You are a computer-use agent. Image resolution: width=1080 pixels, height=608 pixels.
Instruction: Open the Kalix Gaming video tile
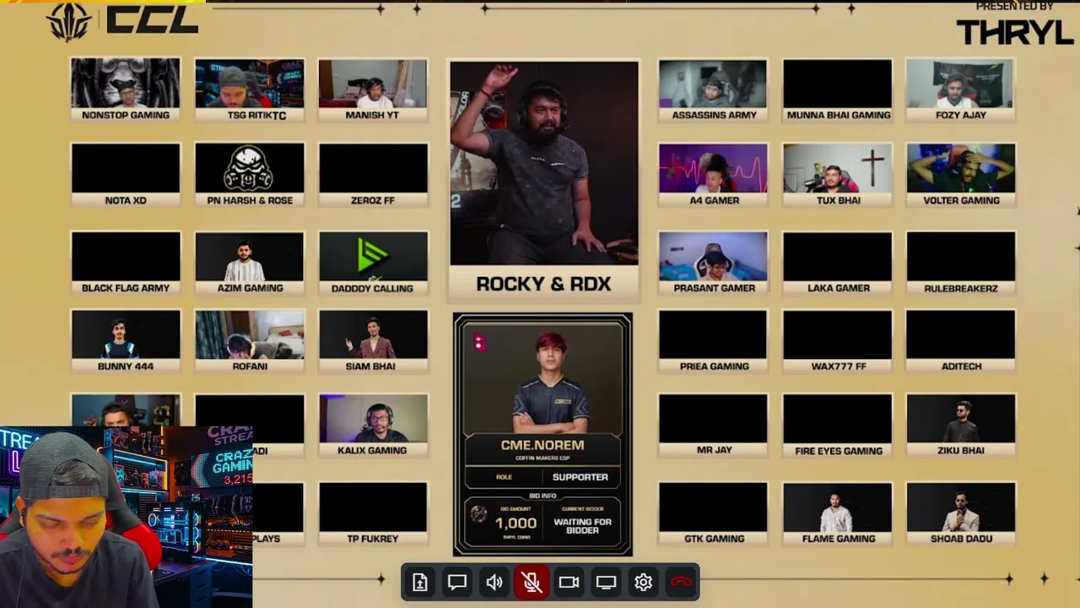[x=373, y=426]
